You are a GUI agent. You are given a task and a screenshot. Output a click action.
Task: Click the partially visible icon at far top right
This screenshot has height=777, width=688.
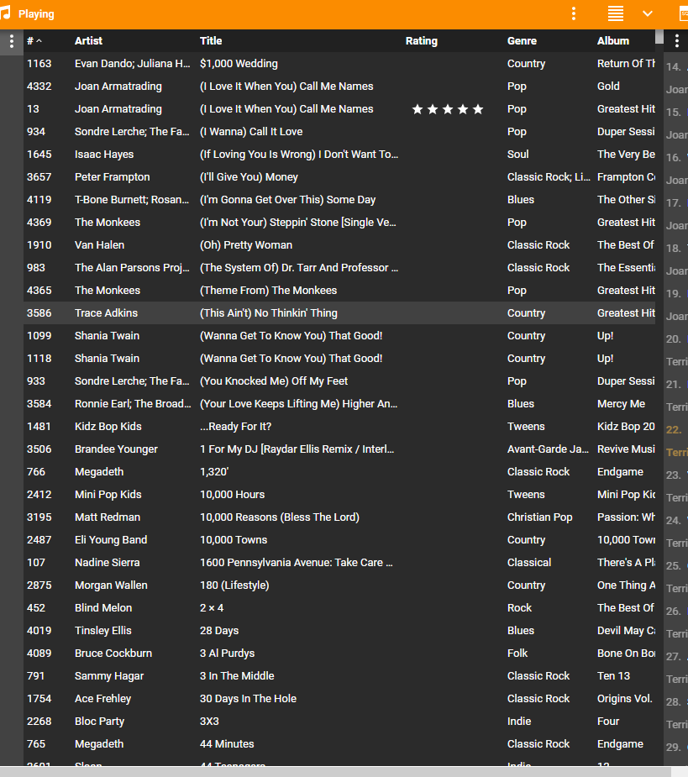683,13
